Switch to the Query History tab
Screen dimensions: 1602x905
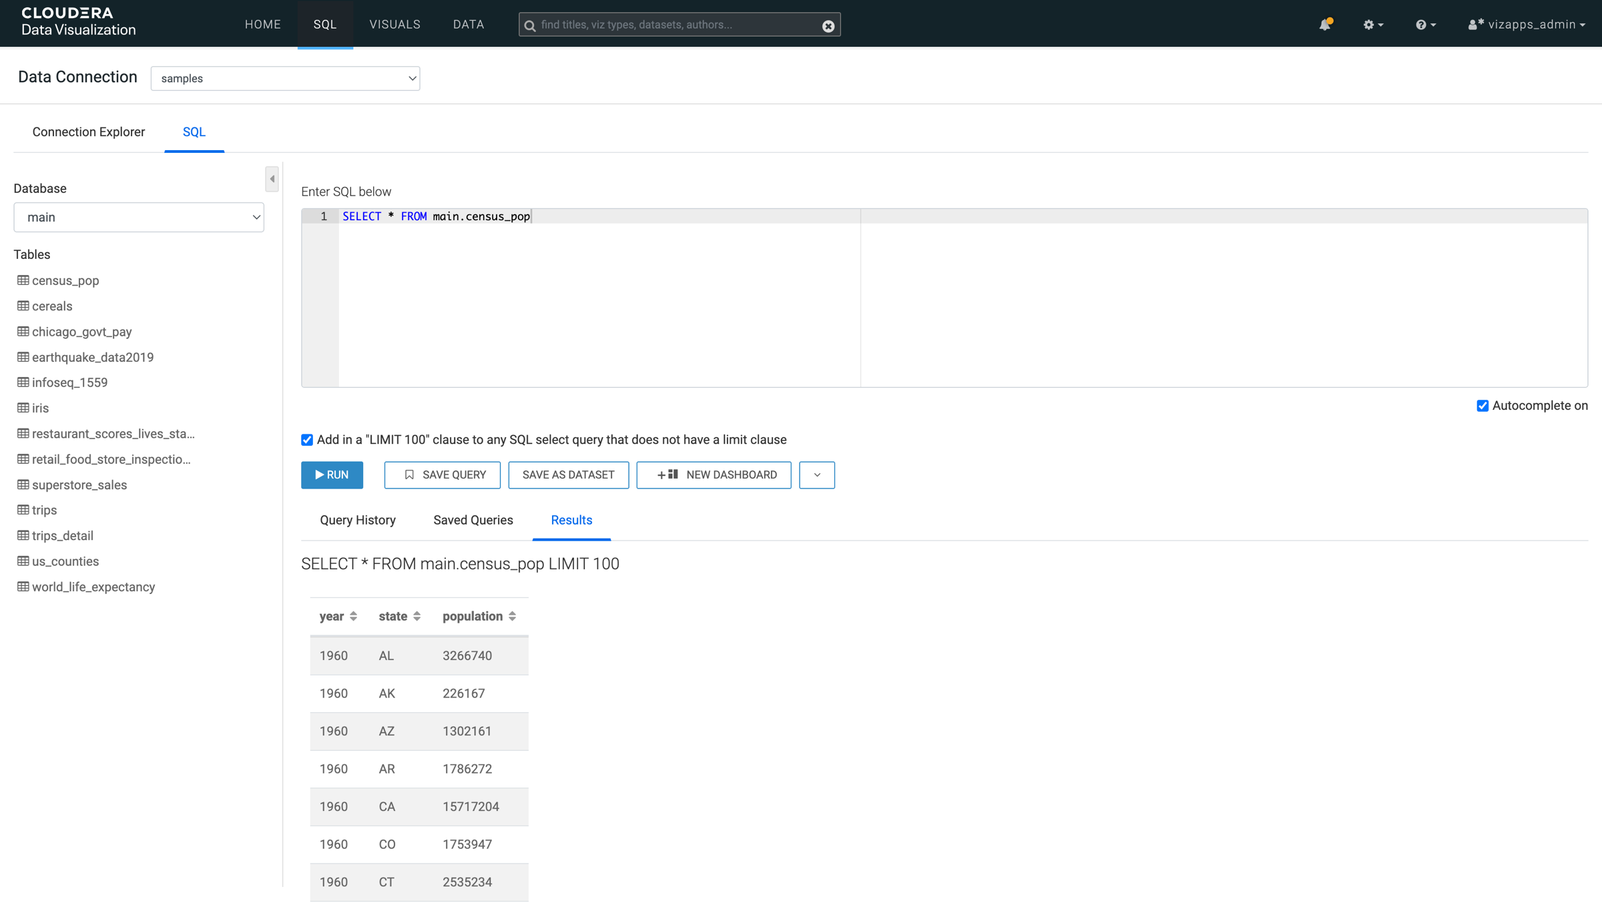coord(357,520)
